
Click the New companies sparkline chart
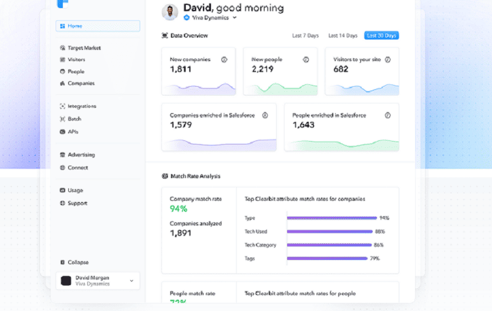tap(199, 89)
